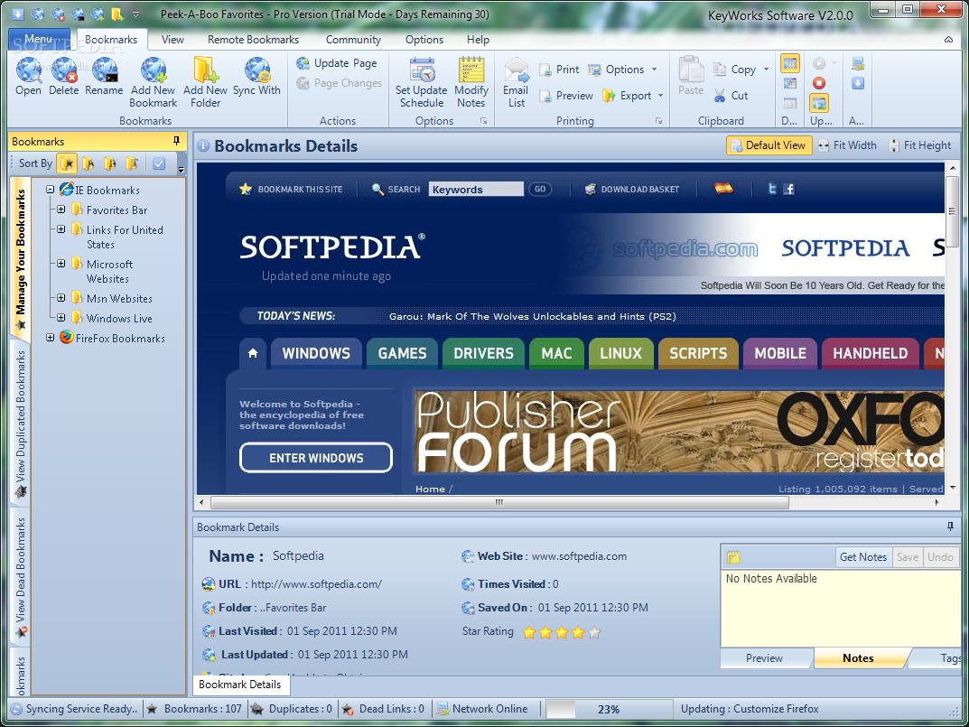Click Fit Width view button
Image resolution: width=969 pixels, height=727 pixels.
(x=847, y=145)
